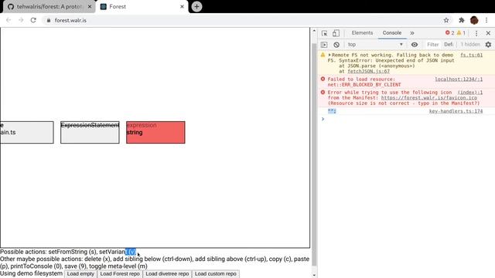Open the fs.ts:61 source link

pos(471,55)
